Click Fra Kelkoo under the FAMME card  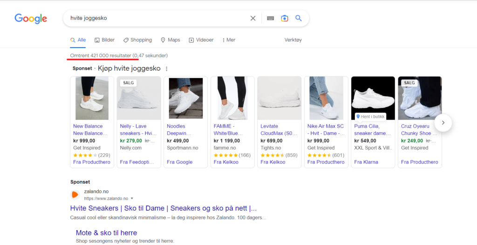tap(226, 162)
